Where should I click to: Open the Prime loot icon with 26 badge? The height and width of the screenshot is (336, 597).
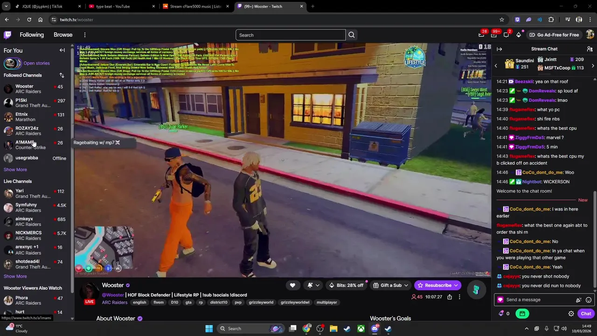click(481, 35)
